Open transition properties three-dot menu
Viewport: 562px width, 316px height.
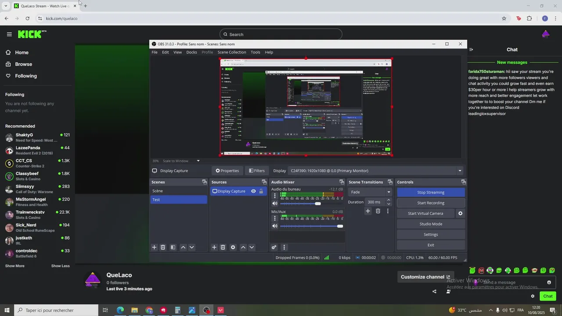pos(388,211)
